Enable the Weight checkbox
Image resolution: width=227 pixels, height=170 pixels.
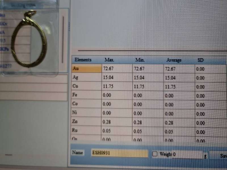coord(155,154)
